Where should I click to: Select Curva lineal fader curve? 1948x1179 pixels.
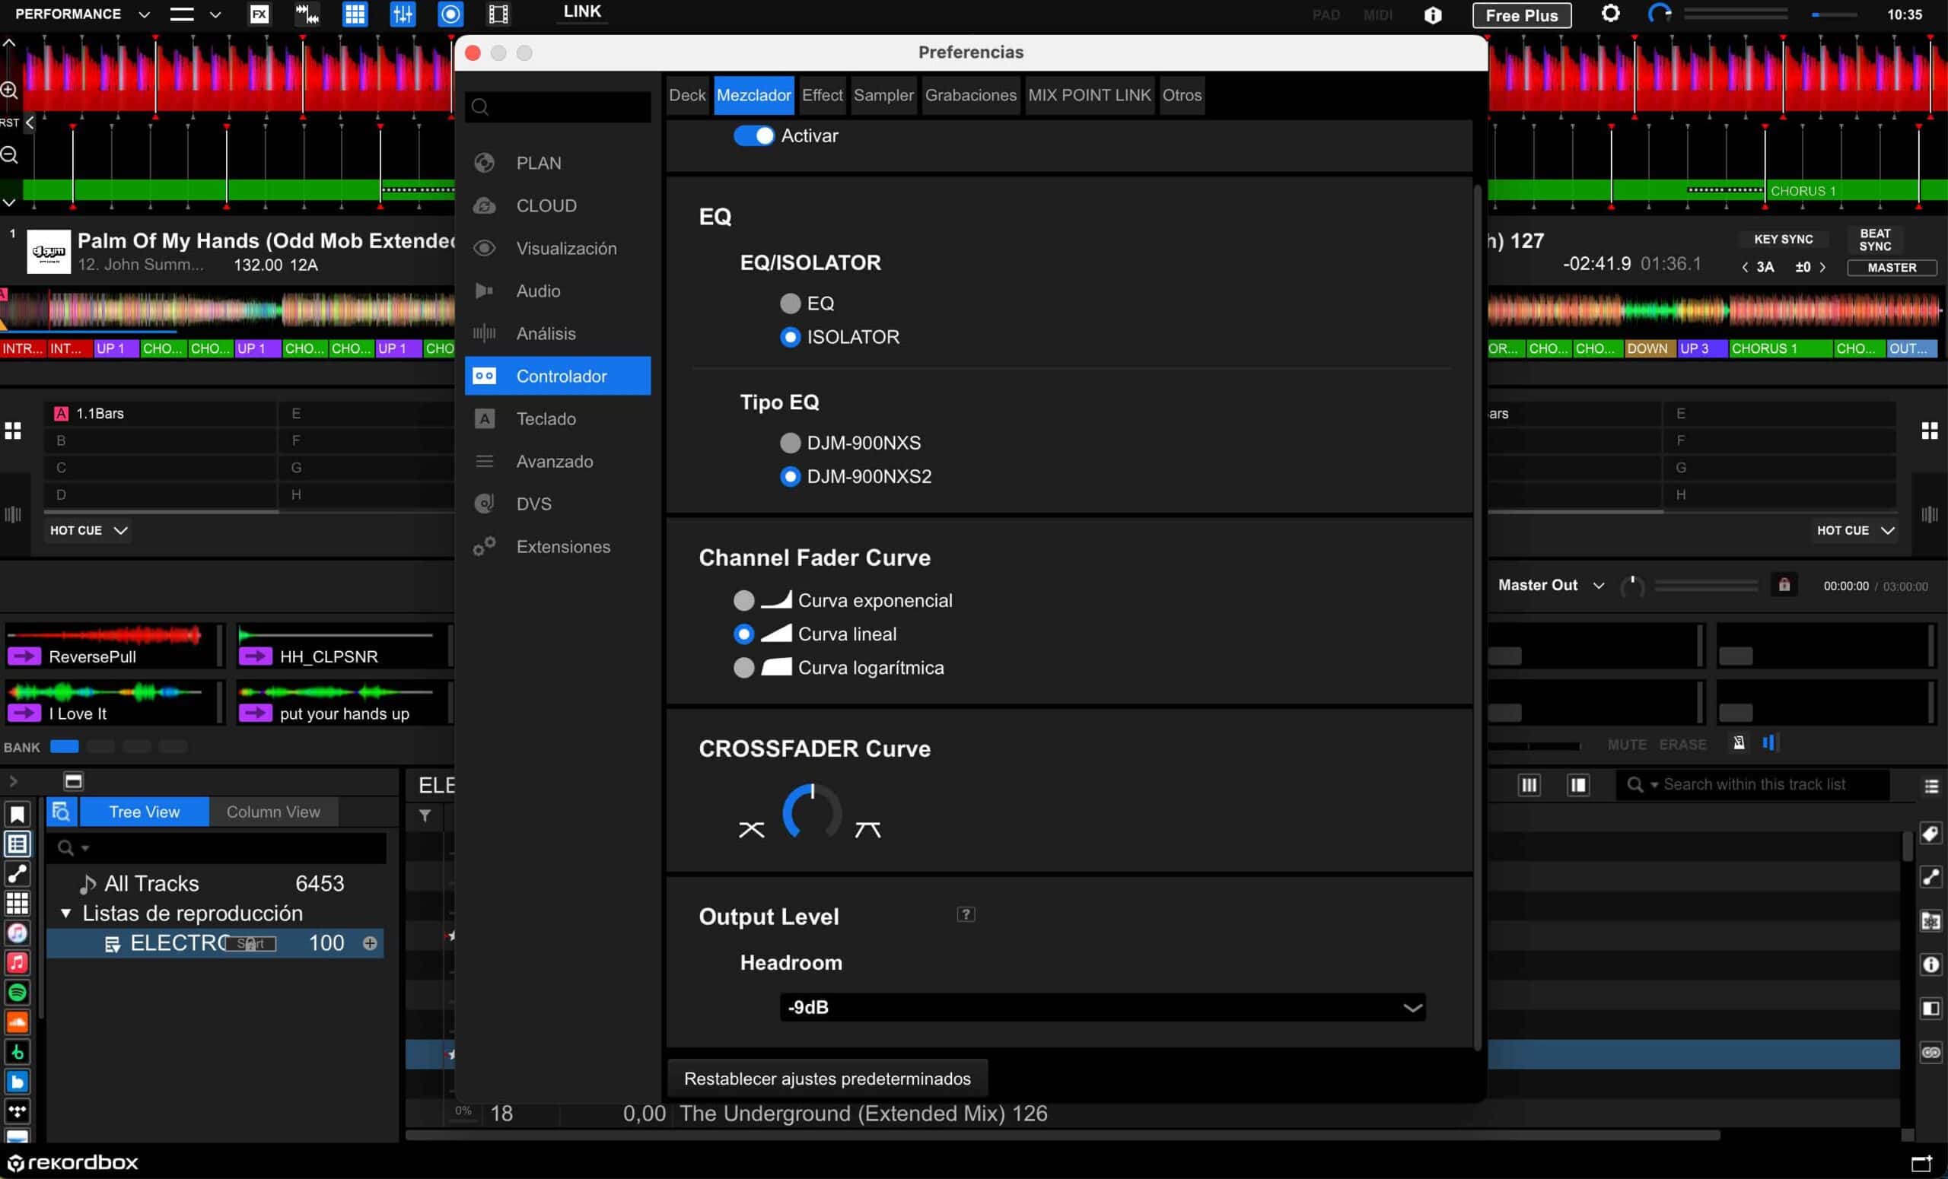pos(744,634)
